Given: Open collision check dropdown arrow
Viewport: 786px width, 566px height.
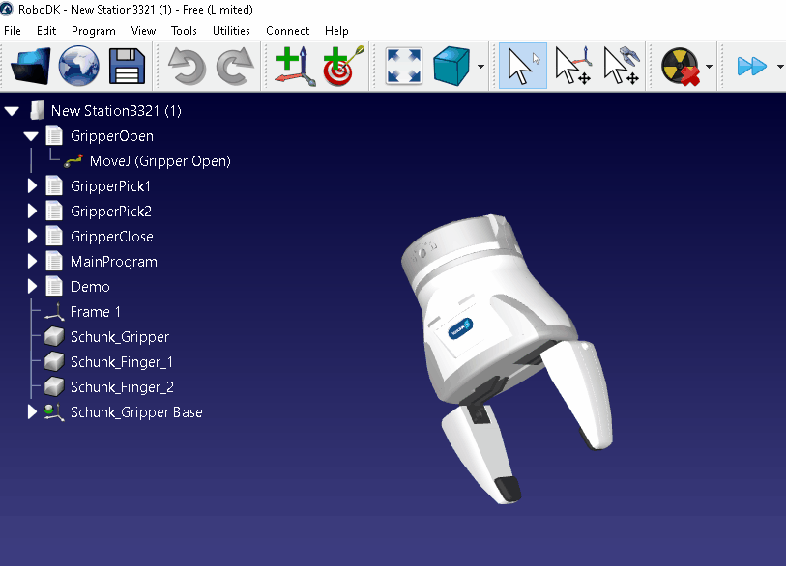Looking at the screenshot, I should click(x=709, y=66).
